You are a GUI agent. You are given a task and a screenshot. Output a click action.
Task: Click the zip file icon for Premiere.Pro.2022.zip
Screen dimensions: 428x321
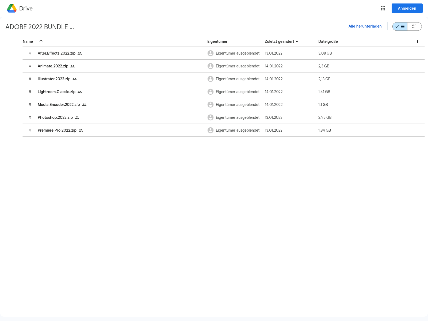tap(30, 130)
